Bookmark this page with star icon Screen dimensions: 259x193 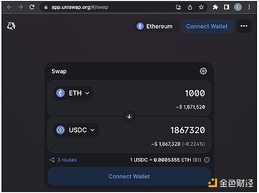[201, 7]
